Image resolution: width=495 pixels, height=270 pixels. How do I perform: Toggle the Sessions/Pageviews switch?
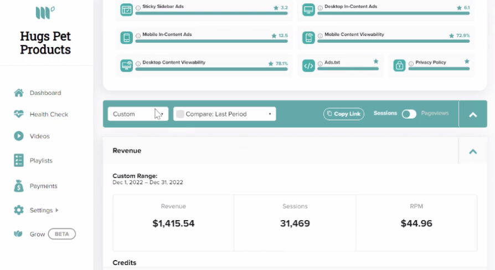click(x=409, y=114)
